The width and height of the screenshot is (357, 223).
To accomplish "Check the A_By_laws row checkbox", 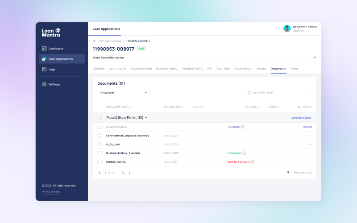I will 100,144.
